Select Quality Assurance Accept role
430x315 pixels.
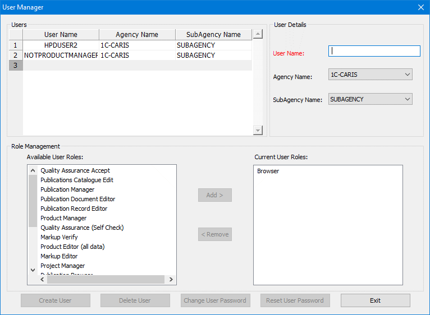(x=75, y=170)
